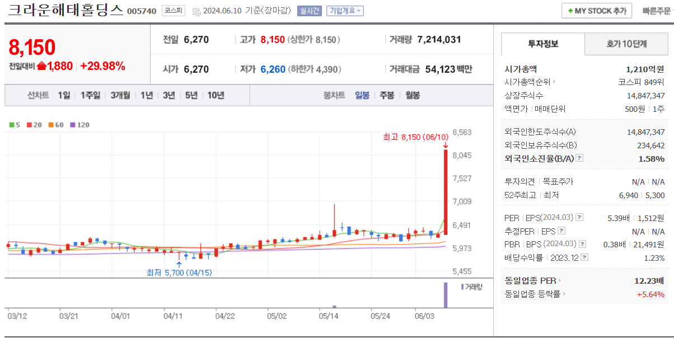The width and height of the screenshot is (674, 338).
Task: Select the 5년 line chart range
Action: (x=191, y=95)
